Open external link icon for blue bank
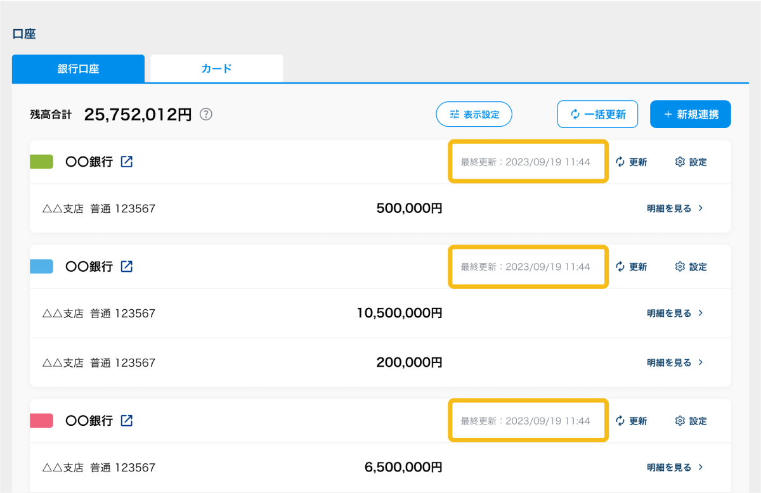The width and height of the screenshot is (761, 493). [127, 266]
